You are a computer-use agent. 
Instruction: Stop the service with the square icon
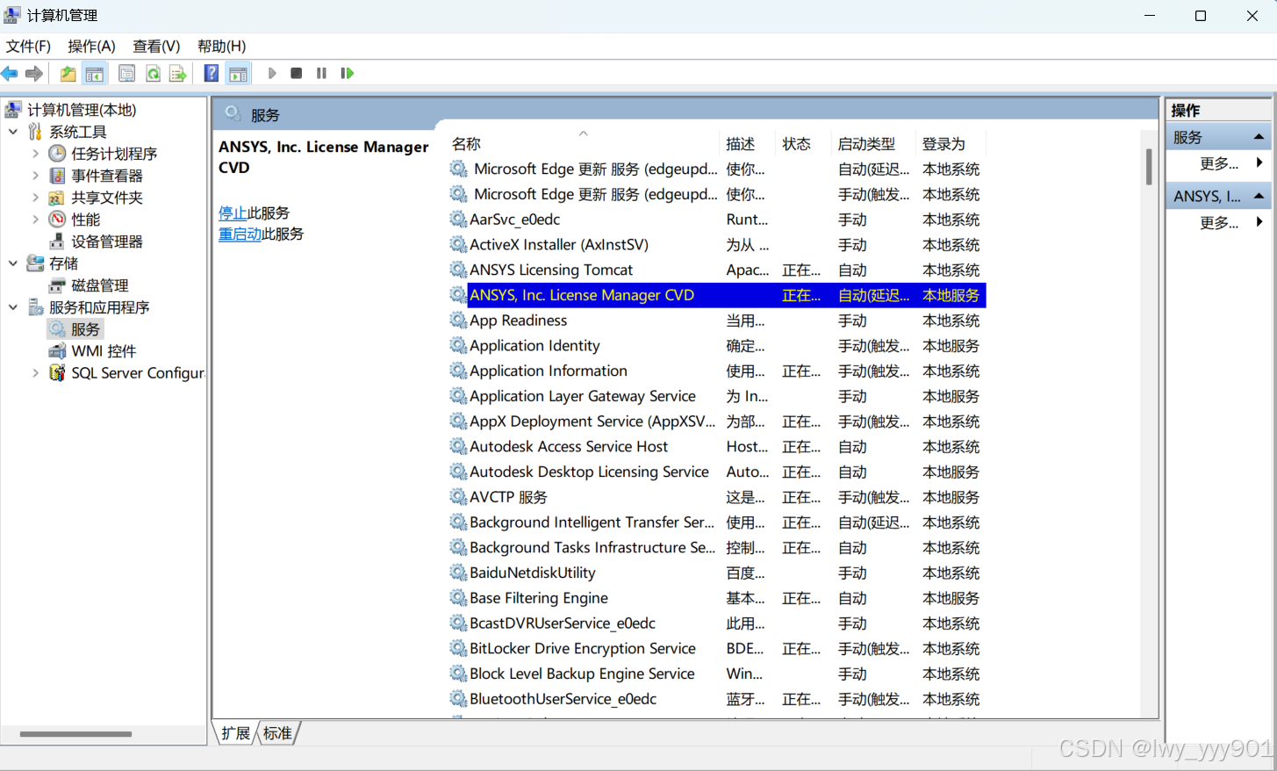[x=297, y=74]
